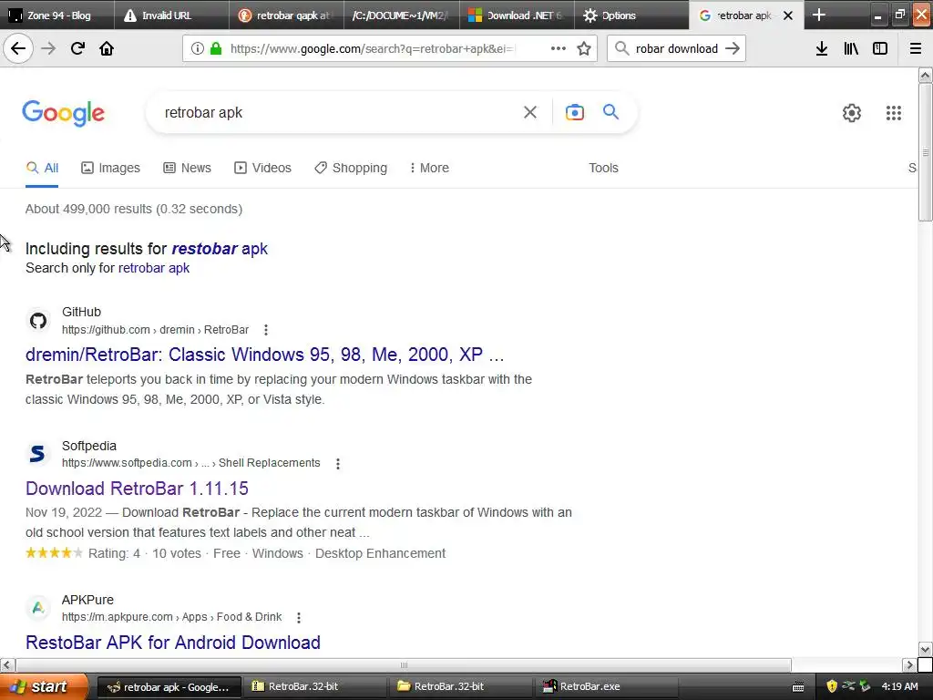The height and width of the screenshot is (700, 933).
Task: Select the Shopping search filter
Action: pyautogui.click(x=351, y=168)
